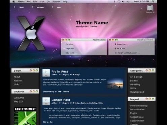Open the Longer Post article title
Image resolution: width=167 pixels, height=125 pixels.
click(61, 100)
